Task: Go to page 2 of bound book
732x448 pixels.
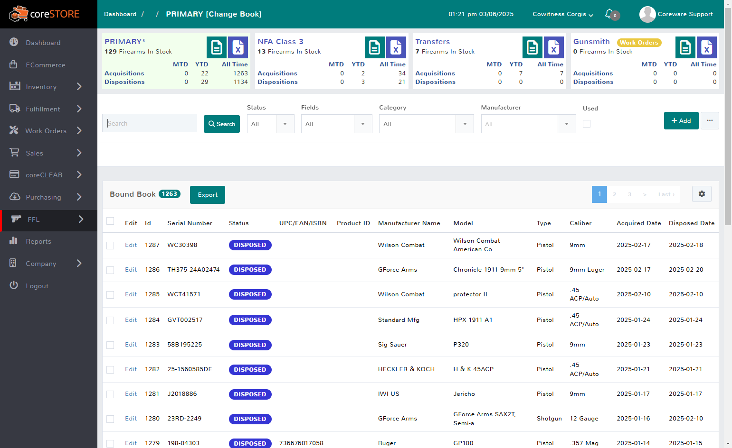Action: click(614, 194)
